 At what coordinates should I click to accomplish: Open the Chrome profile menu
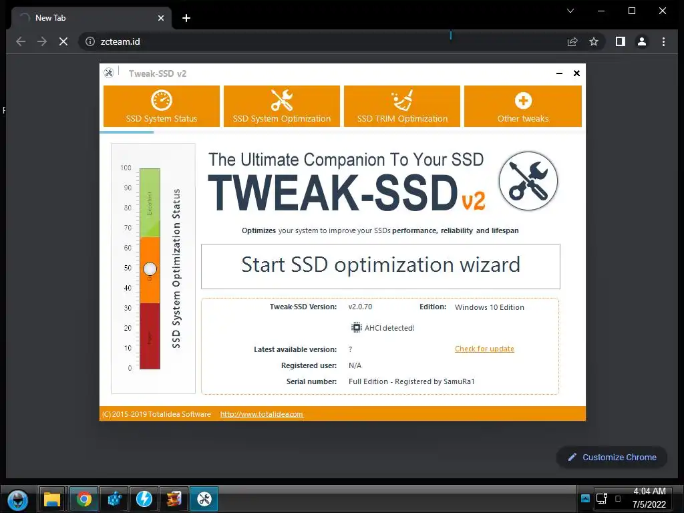pos(642,41)
